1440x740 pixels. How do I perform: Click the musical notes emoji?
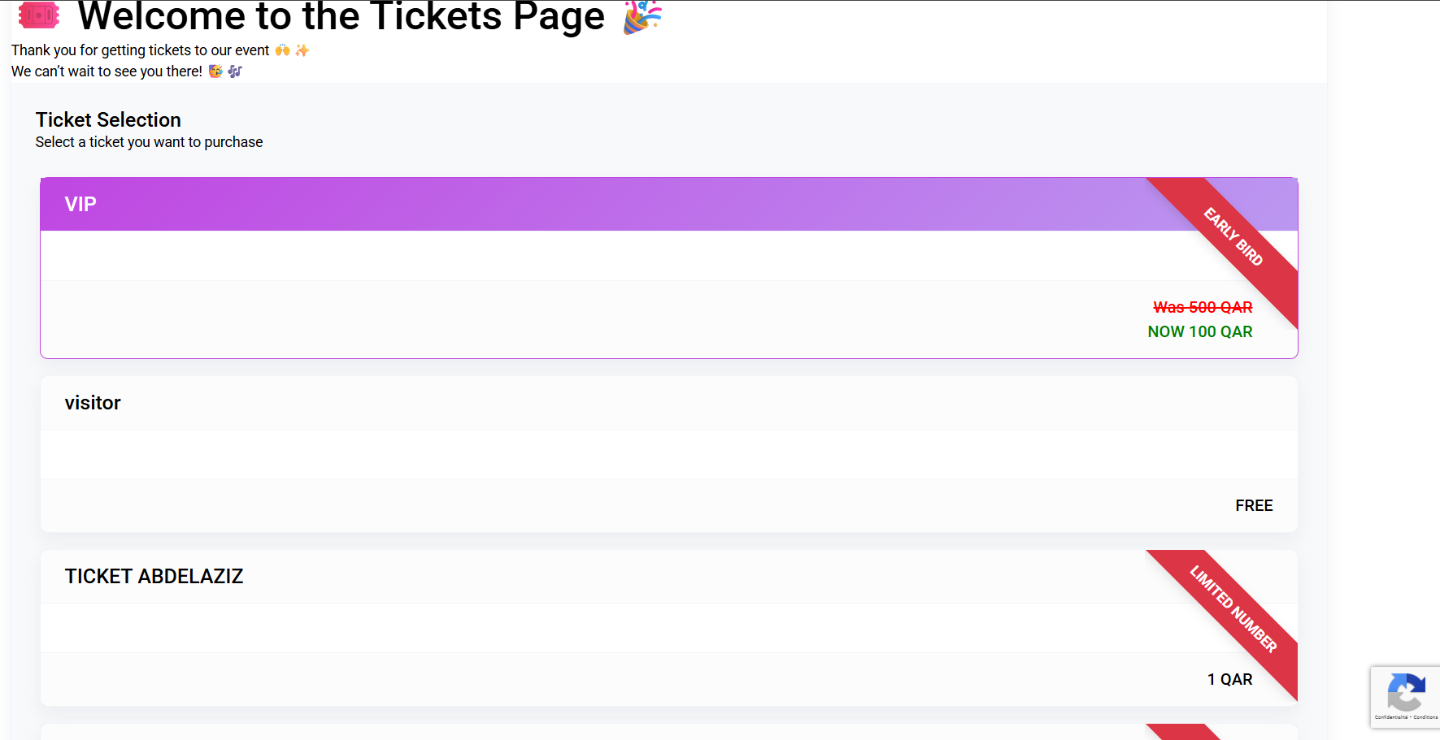click(235, 71)
